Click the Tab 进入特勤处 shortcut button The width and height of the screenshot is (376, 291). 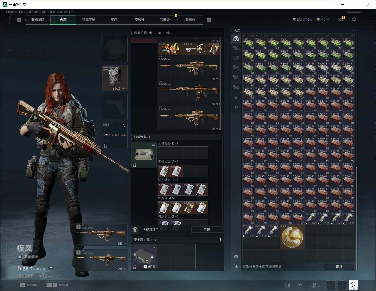click(29, 285)
